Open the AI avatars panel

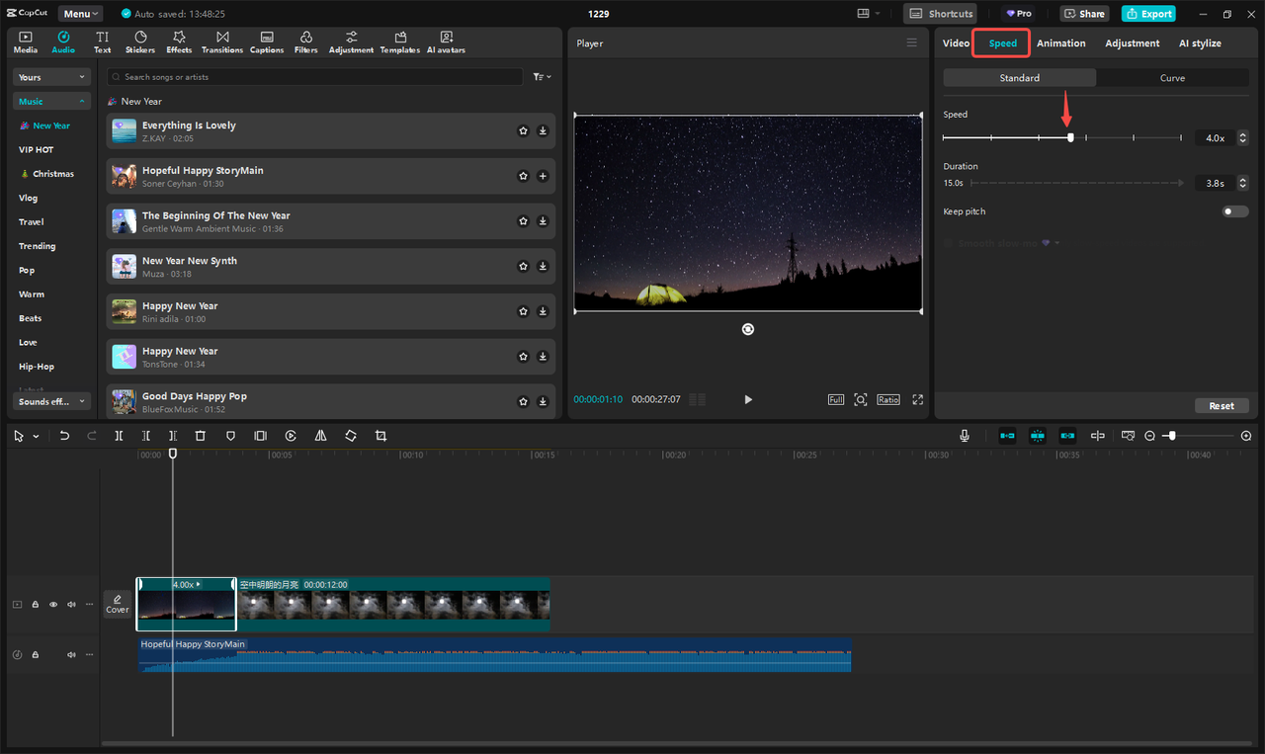coord(446,41)
